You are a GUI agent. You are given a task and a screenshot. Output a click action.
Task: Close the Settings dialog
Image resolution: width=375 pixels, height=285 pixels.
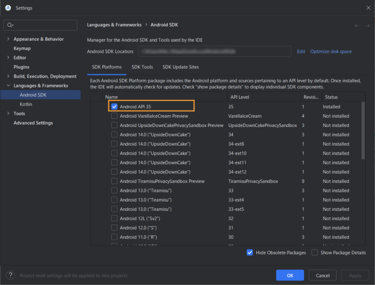(x=368, y=8)
